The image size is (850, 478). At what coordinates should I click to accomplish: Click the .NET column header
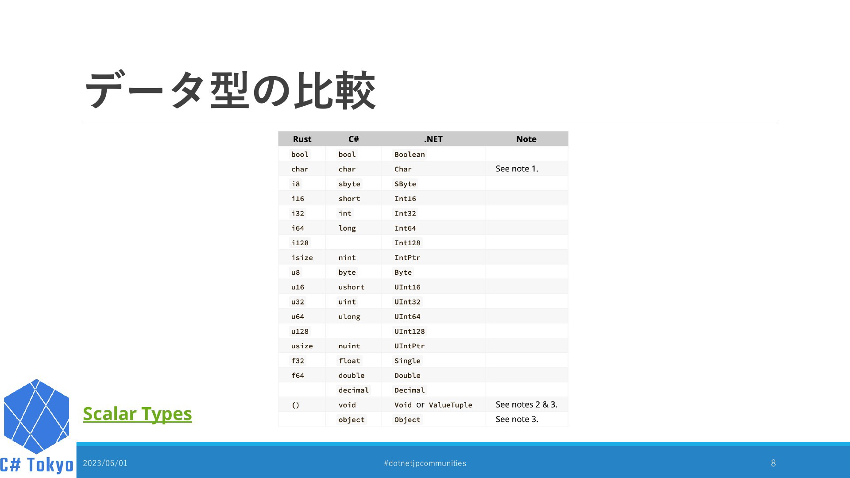click(x=433, y=139)
